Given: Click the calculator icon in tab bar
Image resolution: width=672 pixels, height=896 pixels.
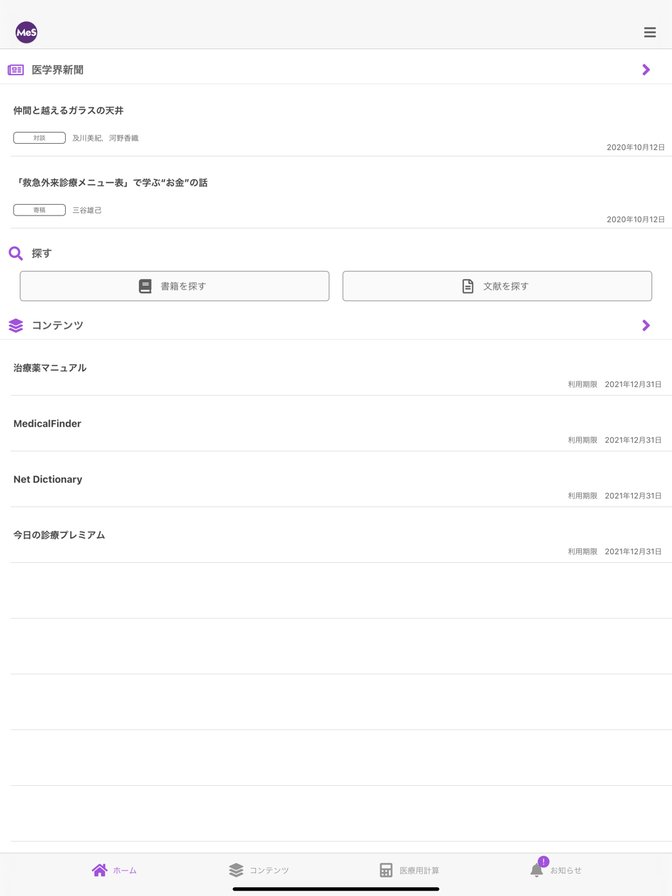Looking at the screenshot, I should pos(386,870).
